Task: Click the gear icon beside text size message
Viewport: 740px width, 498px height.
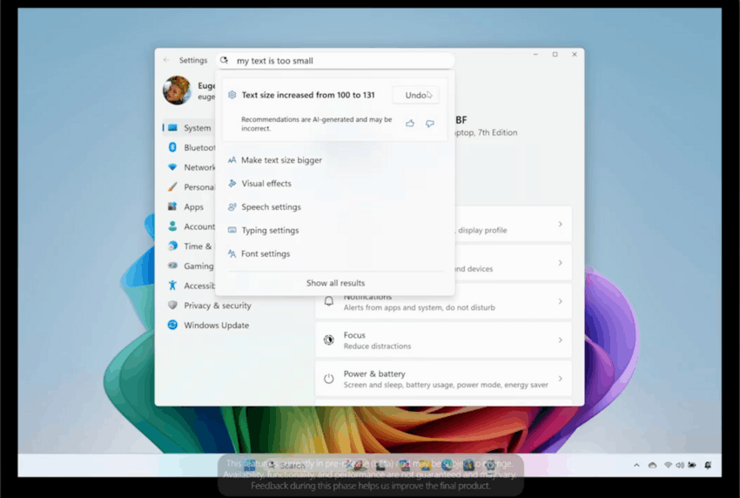Action: [x=232, y=95]
